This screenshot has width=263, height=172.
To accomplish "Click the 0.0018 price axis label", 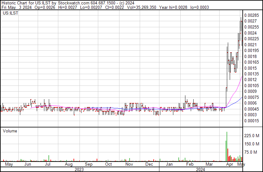I will [x=250, y=56].
